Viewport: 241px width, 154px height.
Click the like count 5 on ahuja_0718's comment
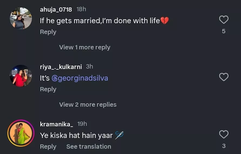click(x=223, y=31)
